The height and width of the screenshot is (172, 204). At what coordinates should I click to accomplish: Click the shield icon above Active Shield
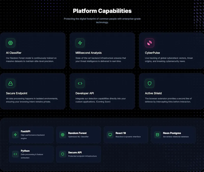(149, 83)
